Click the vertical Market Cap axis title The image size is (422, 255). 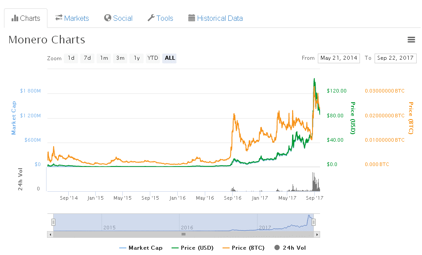[x=13, y=118]
